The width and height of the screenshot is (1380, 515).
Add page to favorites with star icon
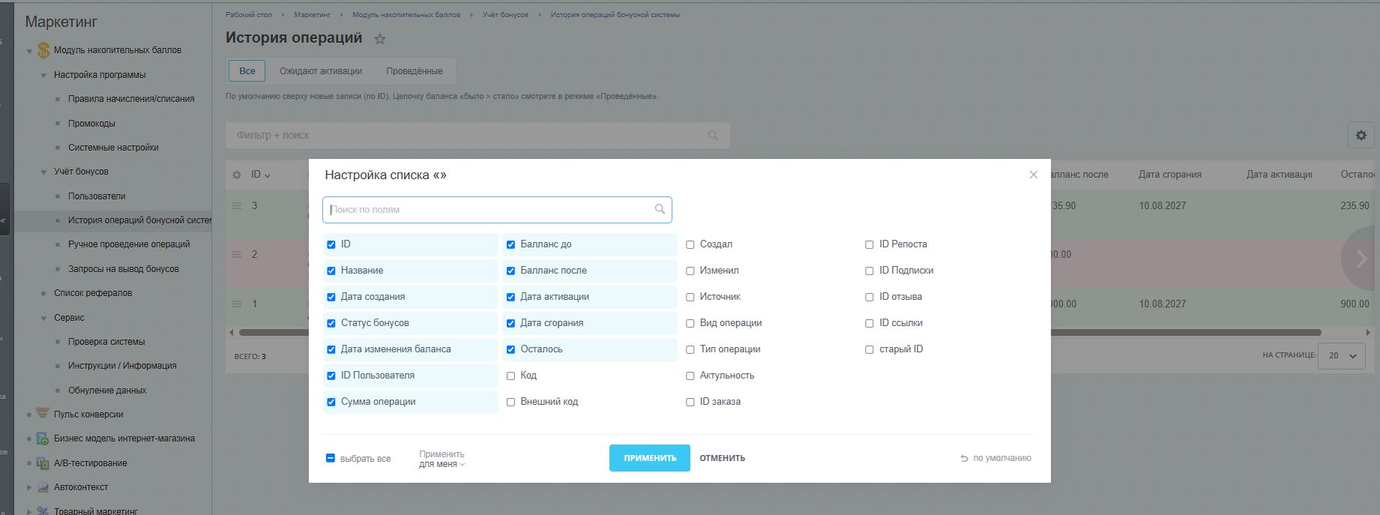(380, 39)
